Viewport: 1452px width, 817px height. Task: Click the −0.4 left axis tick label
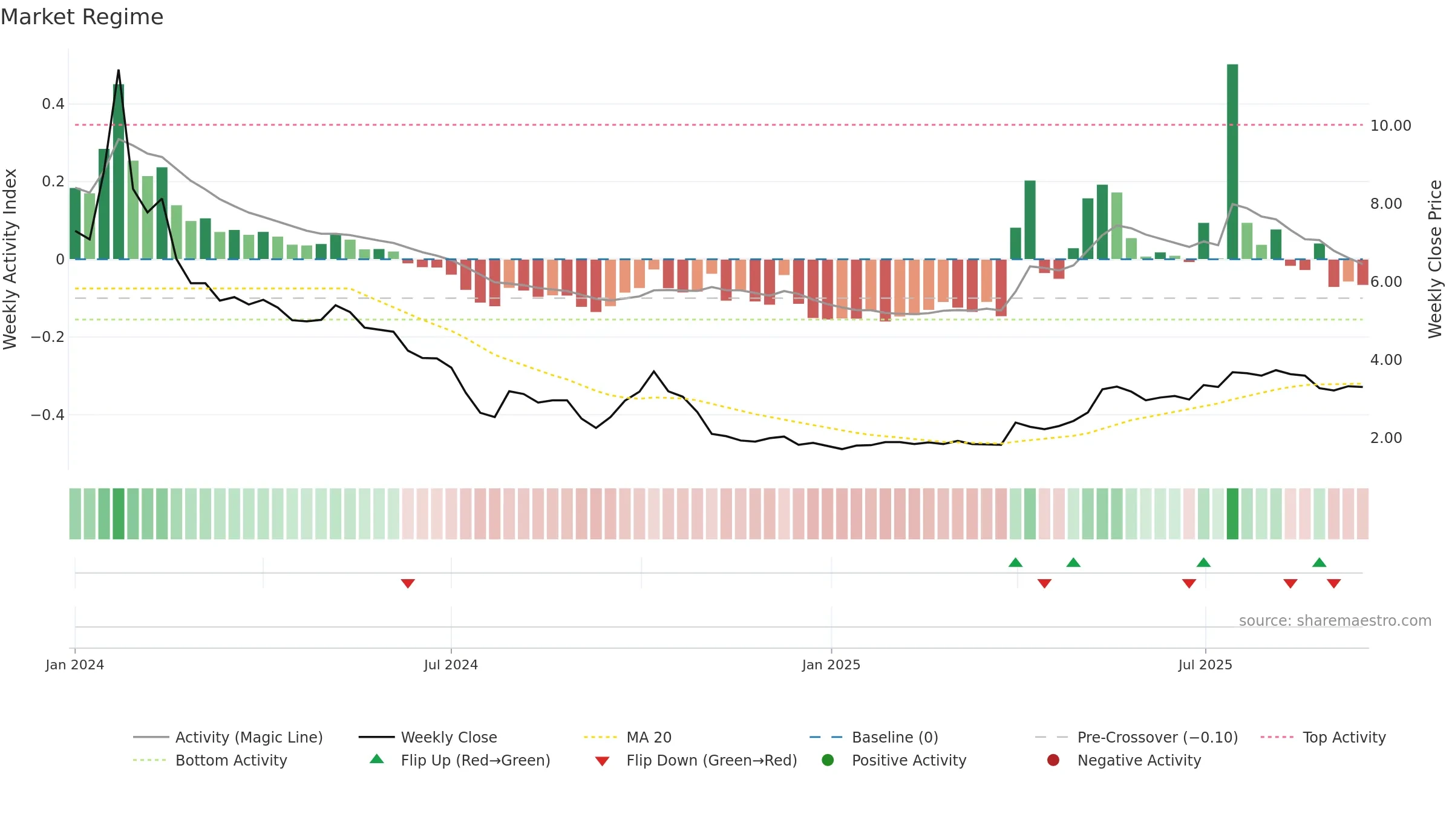tap(48, 415)
